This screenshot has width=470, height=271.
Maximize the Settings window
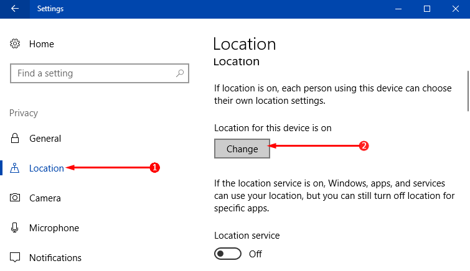coord(427,9)
